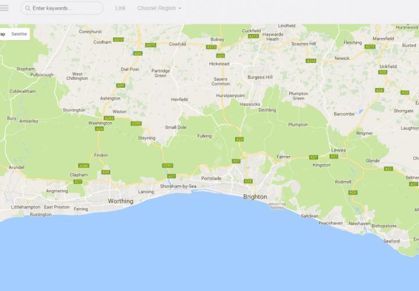This screenshot has height=291, width=419.
Task: Click the A283 shield near Washington
Action: click(109, 118)
